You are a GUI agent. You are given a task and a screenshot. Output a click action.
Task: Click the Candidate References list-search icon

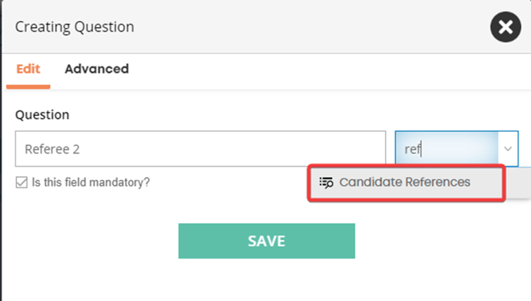pos(326,182)
